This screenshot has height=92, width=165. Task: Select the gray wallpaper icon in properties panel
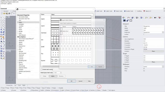pyautogui.click(x=131, y=20)
